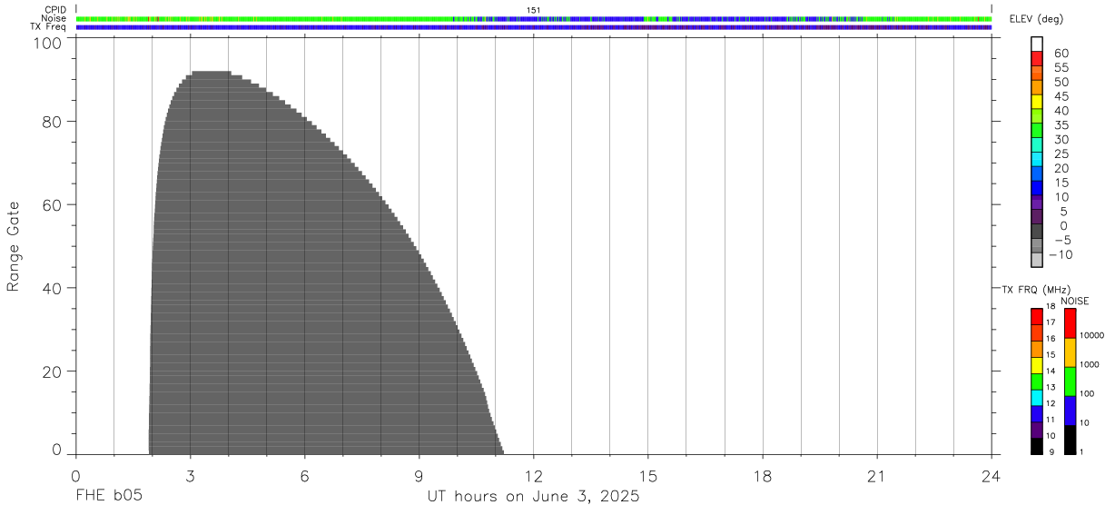Image resolution: width=1115 pixels, height=515 pixels.
Task: Click the cyan swatch in the TX FRQ bar
Action: [1037, 398]
